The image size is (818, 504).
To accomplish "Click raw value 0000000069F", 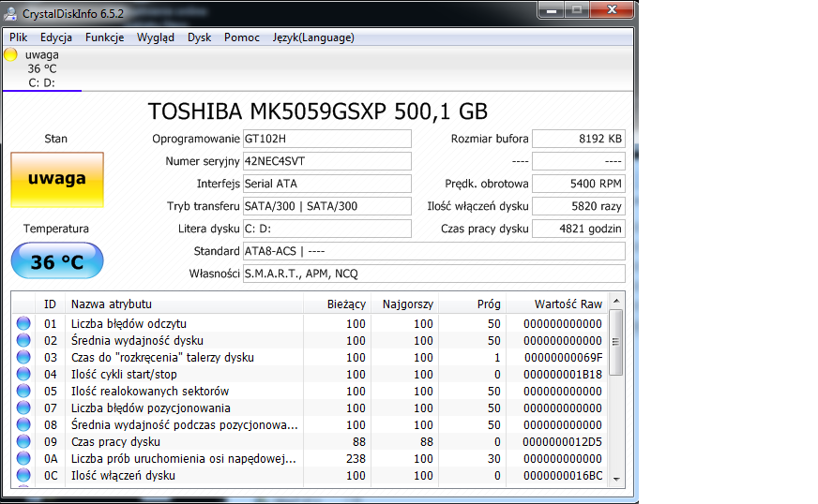I will [x=563, y=358].
